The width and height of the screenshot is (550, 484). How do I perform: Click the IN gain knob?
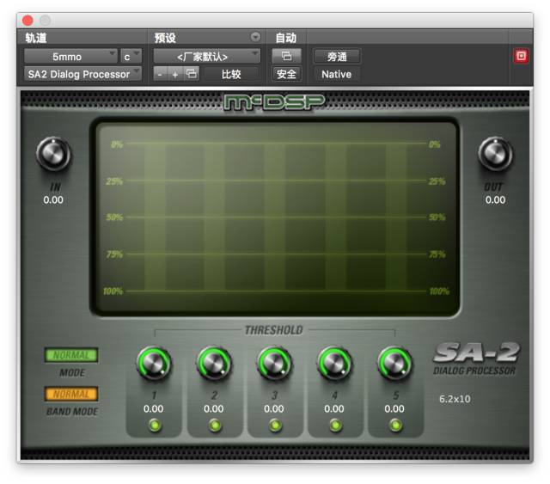[x=53, y=154]
